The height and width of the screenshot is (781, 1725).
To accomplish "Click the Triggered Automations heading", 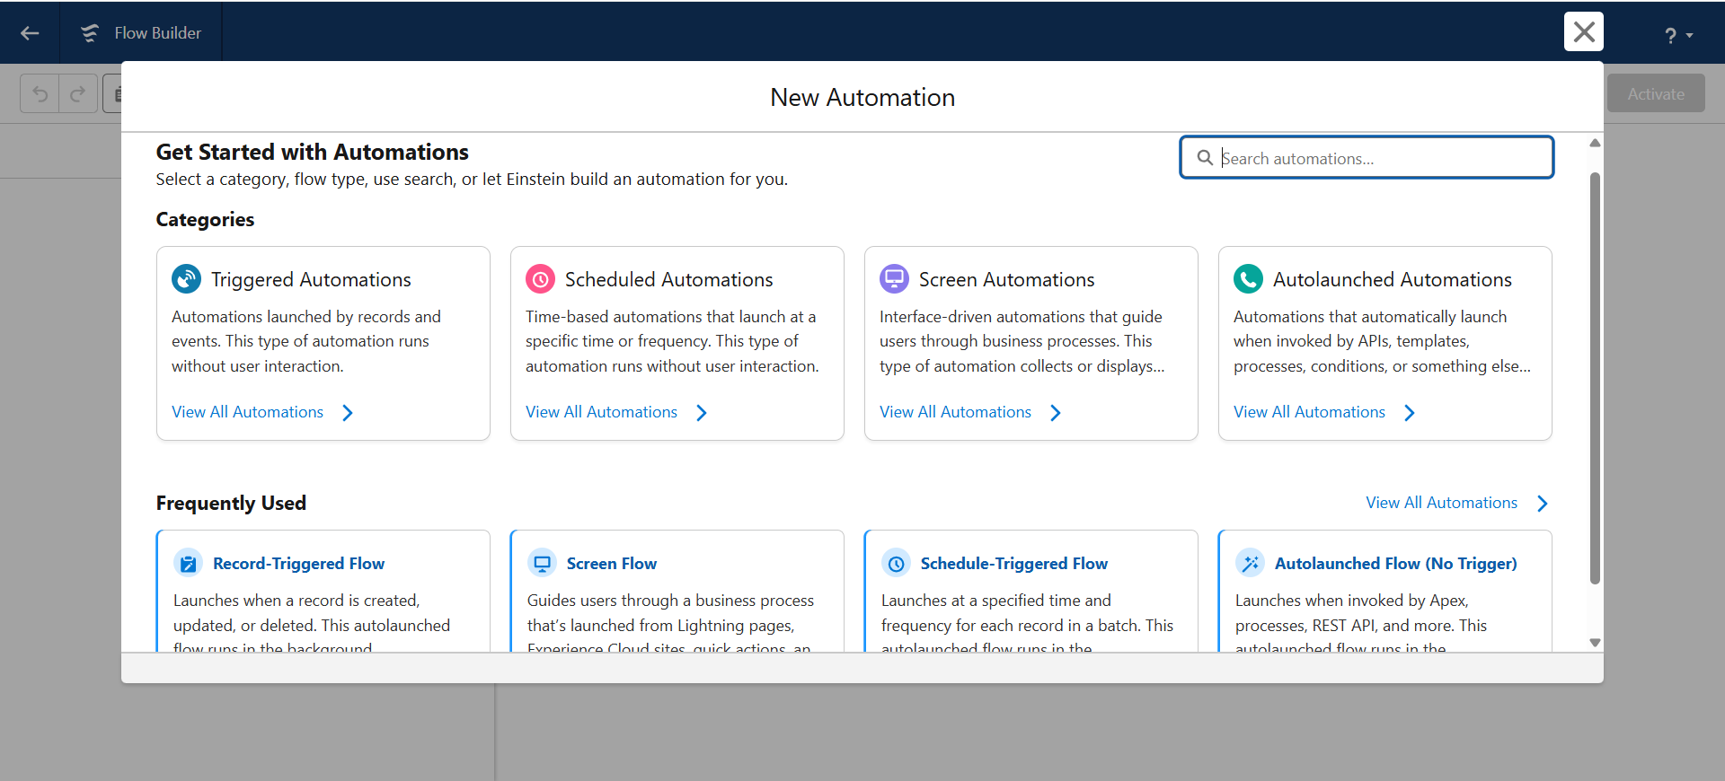I will click(x=311, y=279).
